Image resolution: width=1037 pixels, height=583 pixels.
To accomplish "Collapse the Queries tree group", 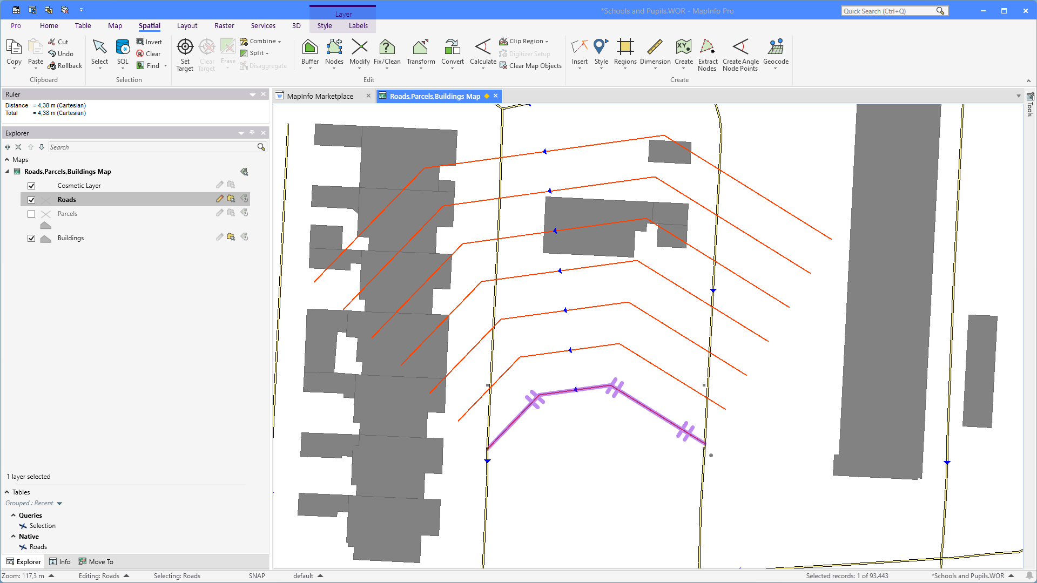I will tap(14, 516).
